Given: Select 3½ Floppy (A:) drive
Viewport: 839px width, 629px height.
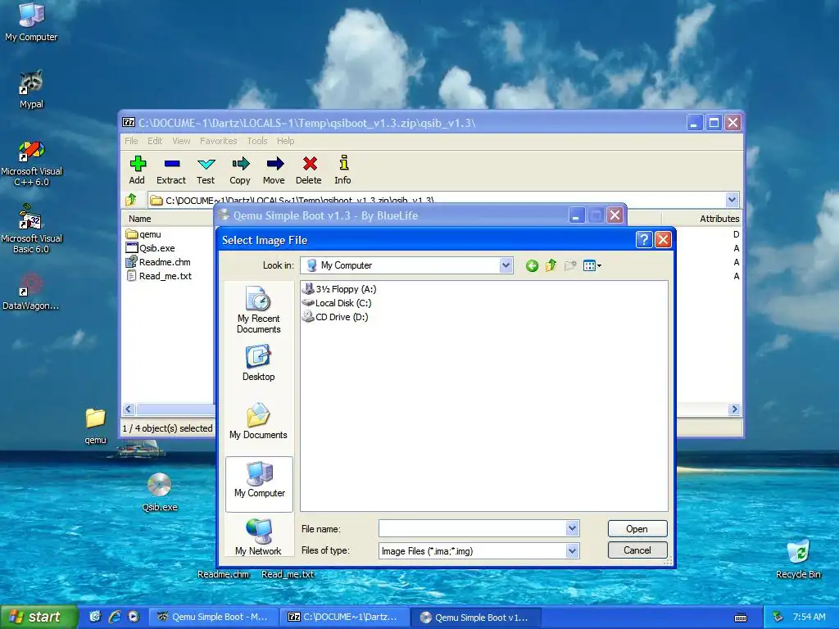Looking at the screenshot, I should (x=339, y=289).
